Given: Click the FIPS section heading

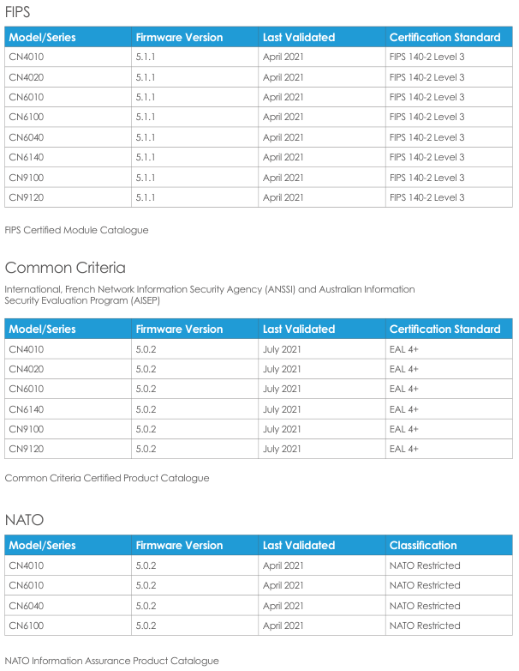Looking at the screenshot, I should pos(17,12).
